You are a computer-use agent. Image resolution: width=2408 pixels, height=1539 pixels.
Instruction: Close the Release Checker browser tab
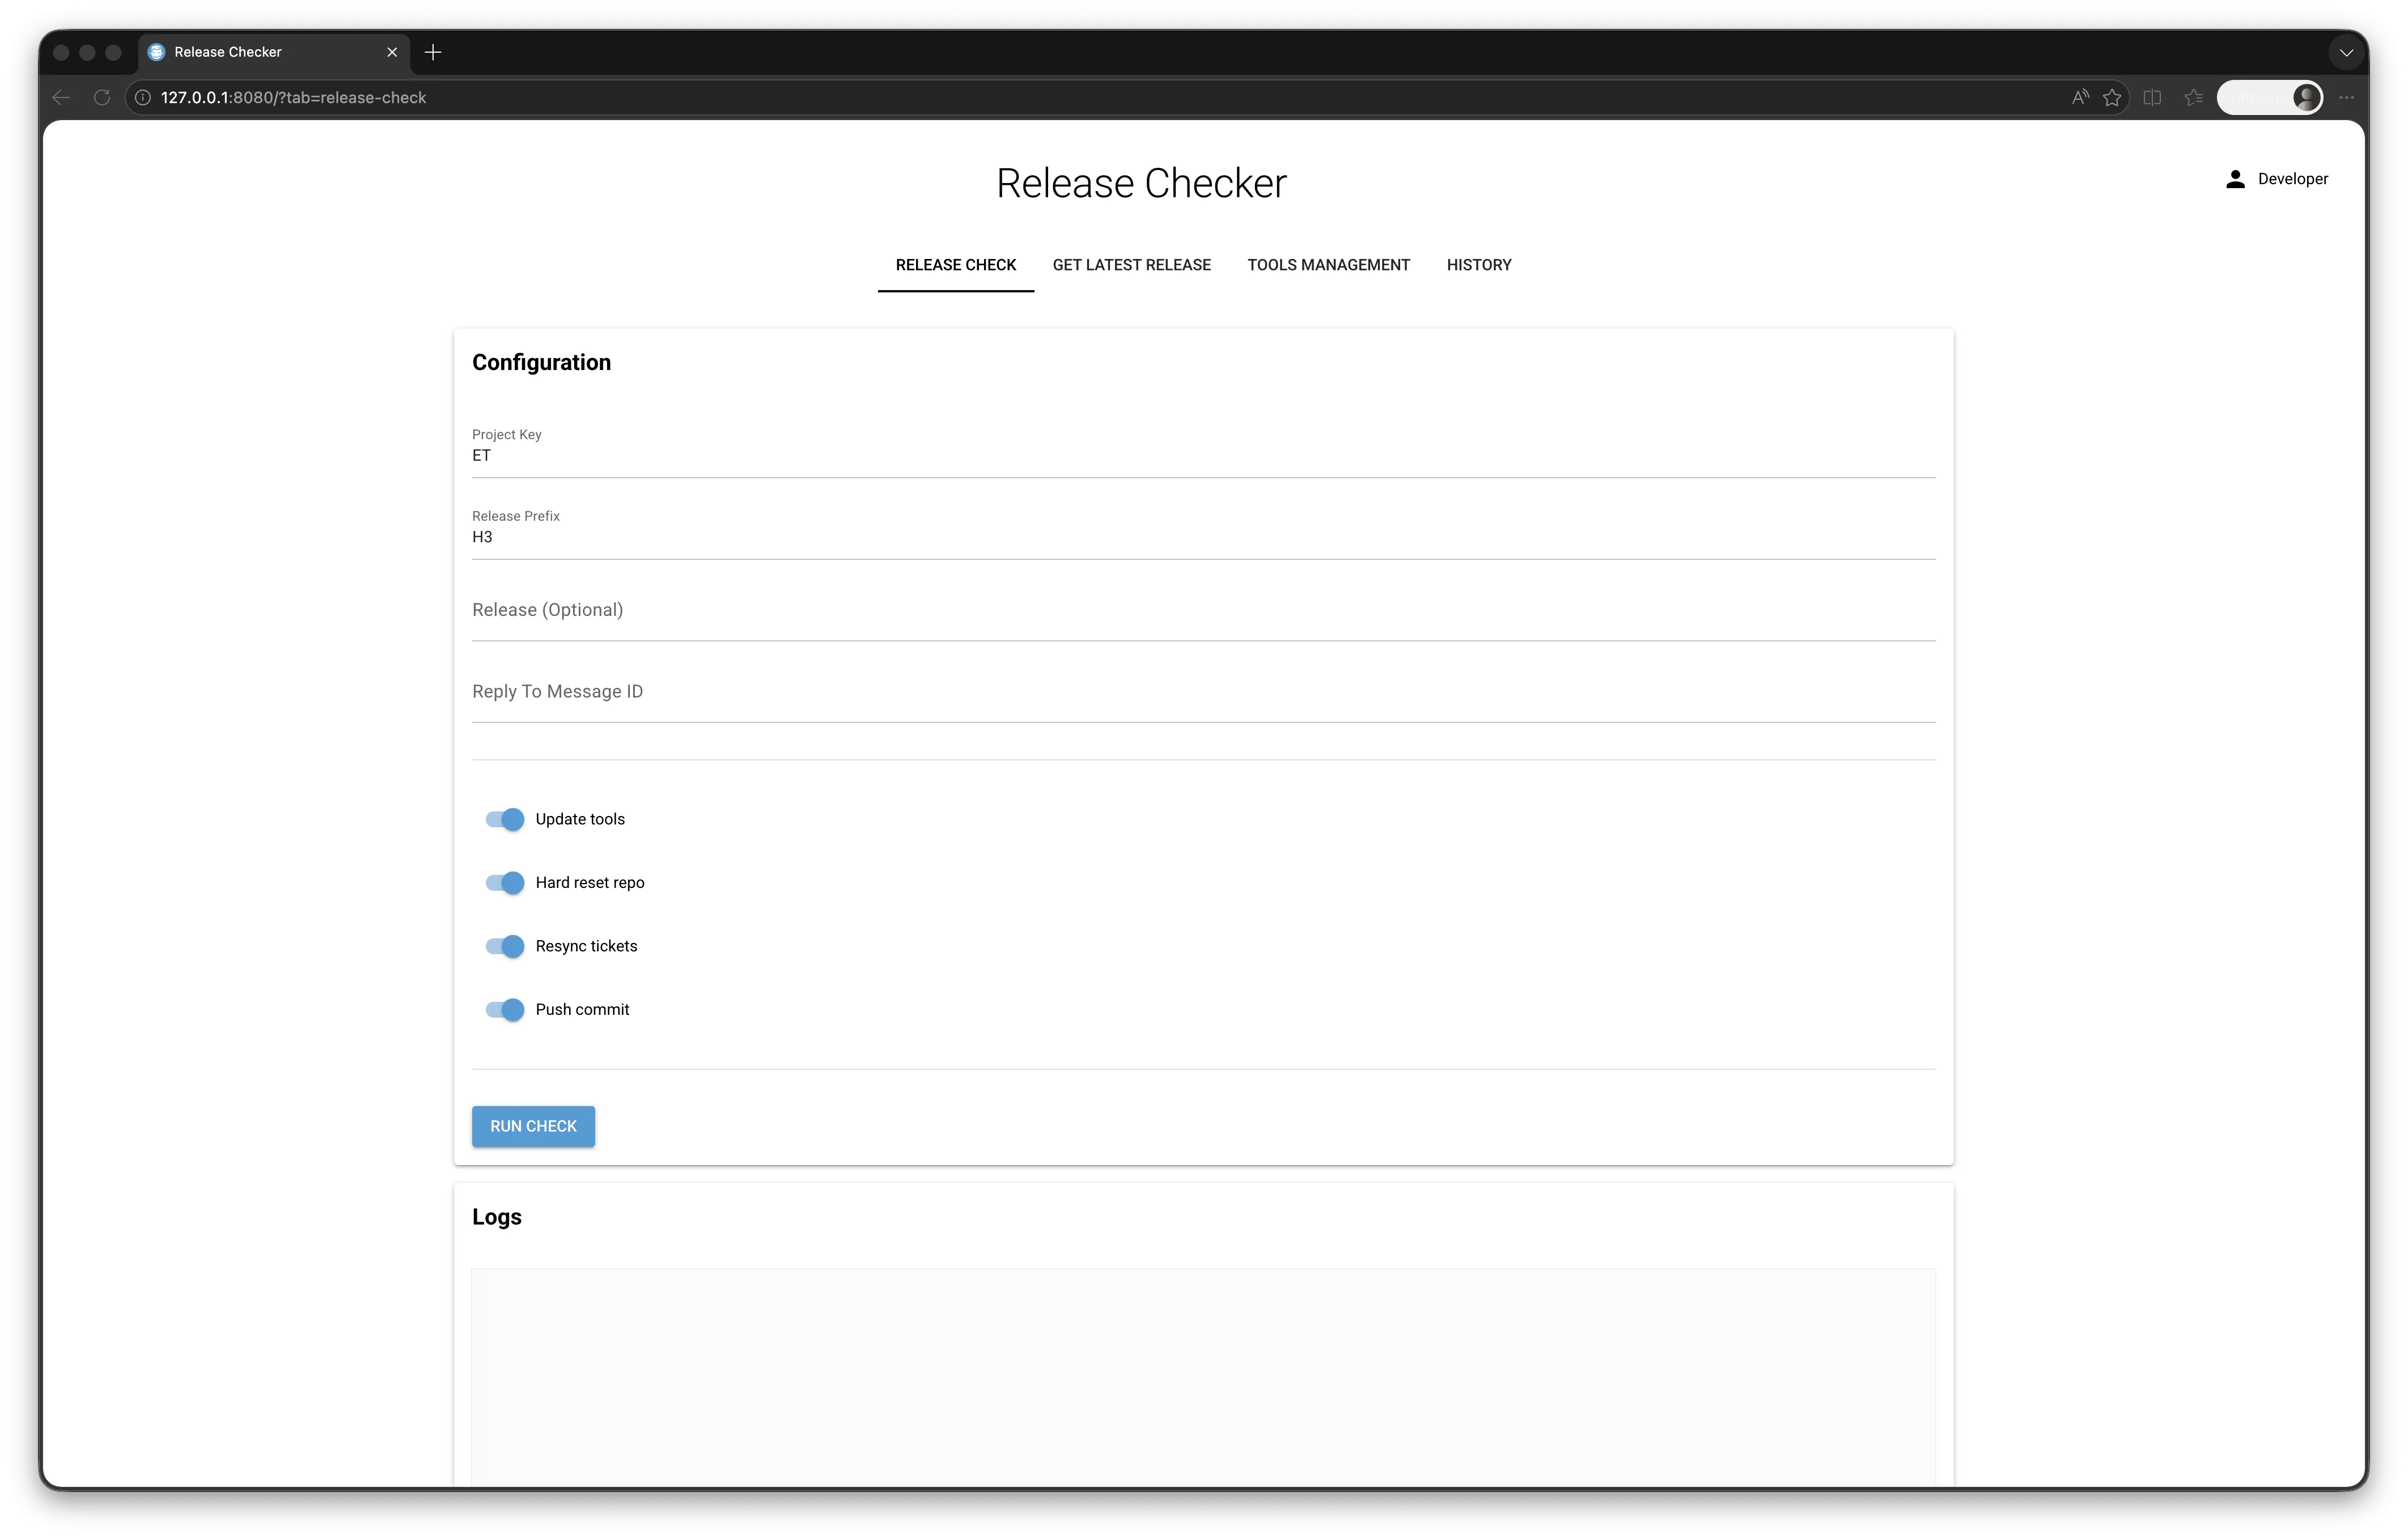point(392,52)
